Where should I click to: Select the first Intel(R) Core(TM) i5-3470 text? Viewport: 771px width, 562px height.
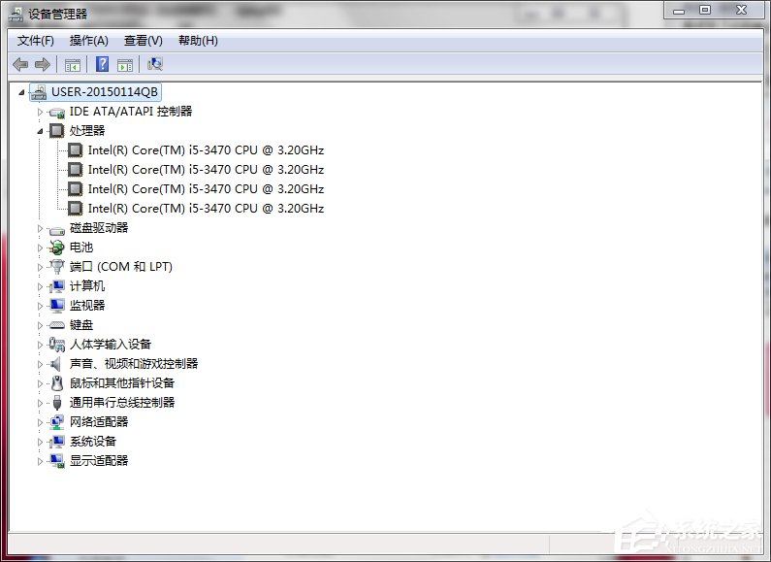pos(206,150)
